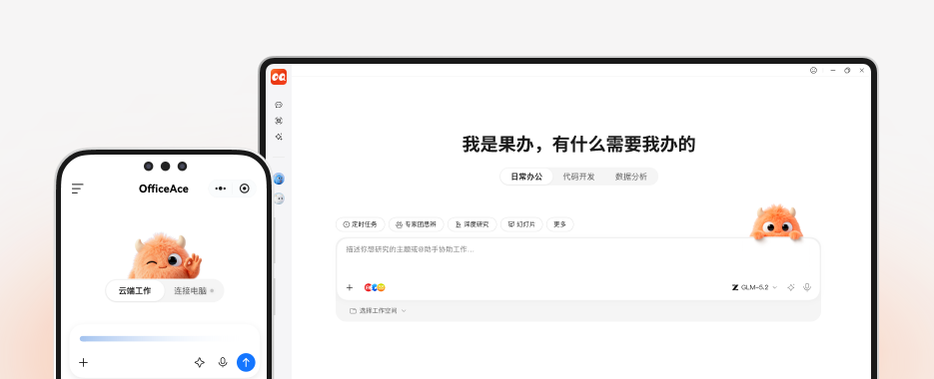
Task: Restore the desktop app window size
Action: coord(847,70)
